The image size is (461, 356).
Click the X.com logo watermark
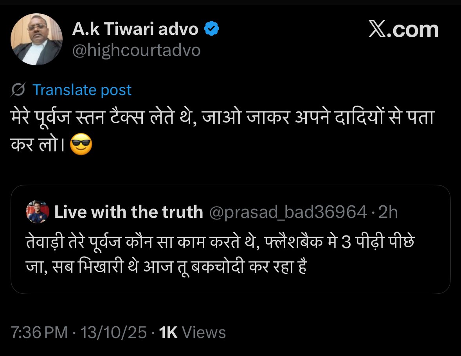(403, 29)
